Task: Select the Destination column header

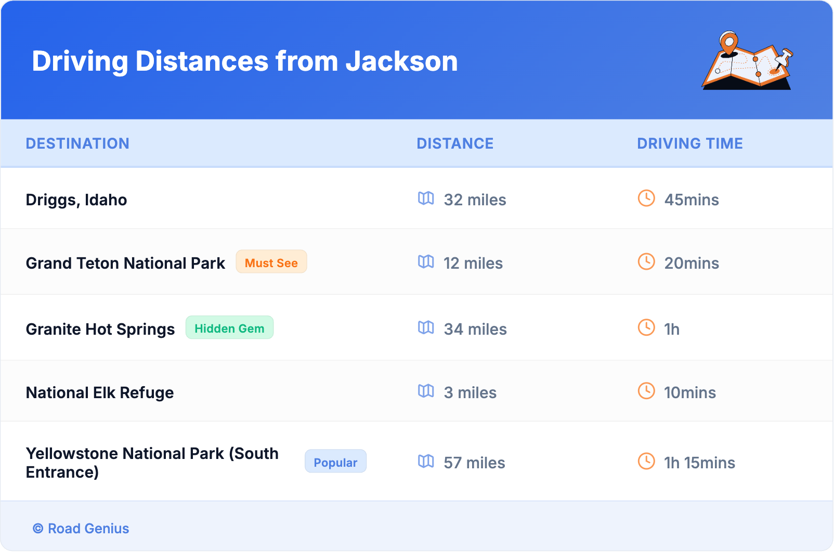Action: tap(77, 143)
